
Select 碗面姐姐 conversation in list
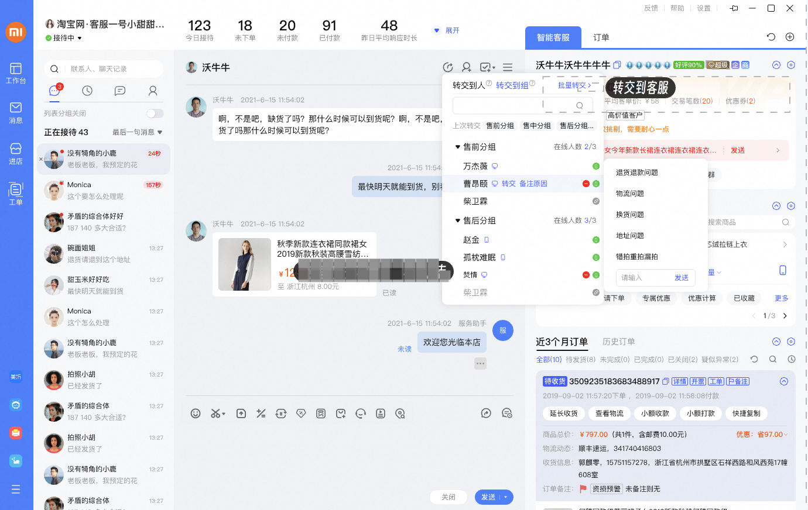pos(104,254)
